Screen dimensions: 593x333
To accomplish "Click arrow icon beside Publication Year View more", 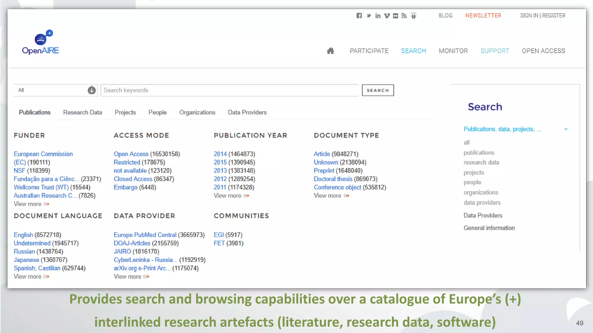I will pos(246,196).
